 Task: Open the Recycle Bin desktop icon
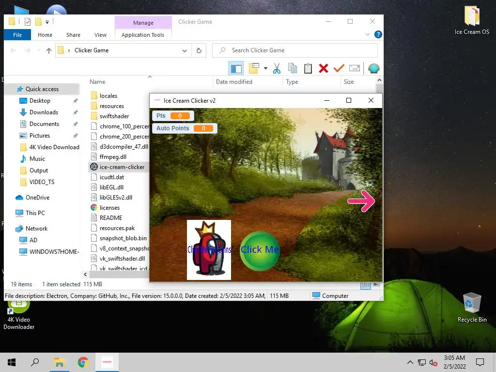(472, 308)
